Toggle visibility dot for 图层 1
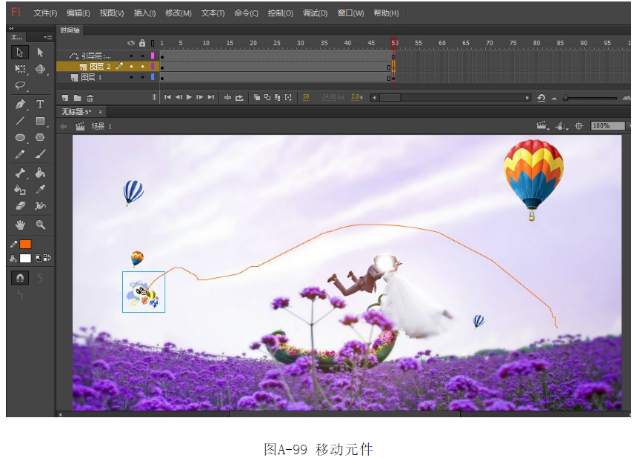Image resolution: width=637 pixels, height=458 pixels. pos(131,77)
